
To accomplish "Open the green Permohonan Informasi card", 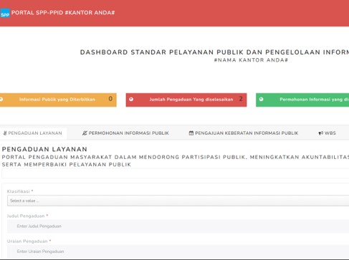I will click(x=302, y=100).
